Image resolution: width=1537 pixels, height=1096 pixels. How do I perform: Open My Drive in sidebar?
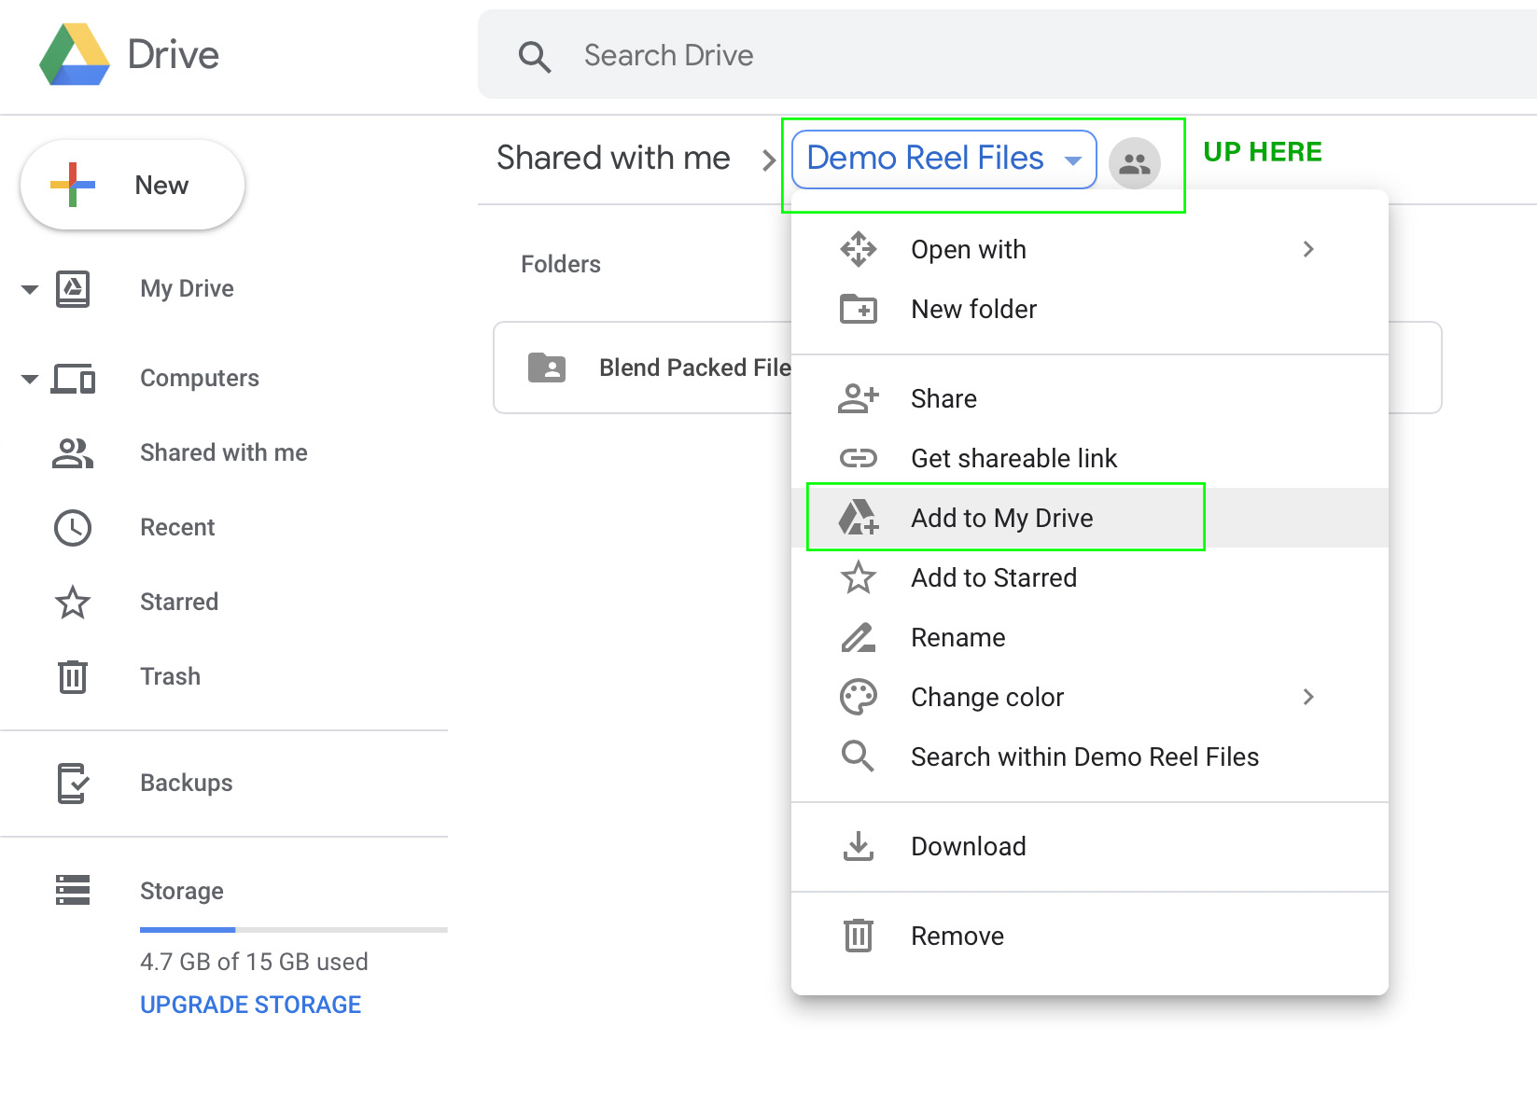pos(187,288)
